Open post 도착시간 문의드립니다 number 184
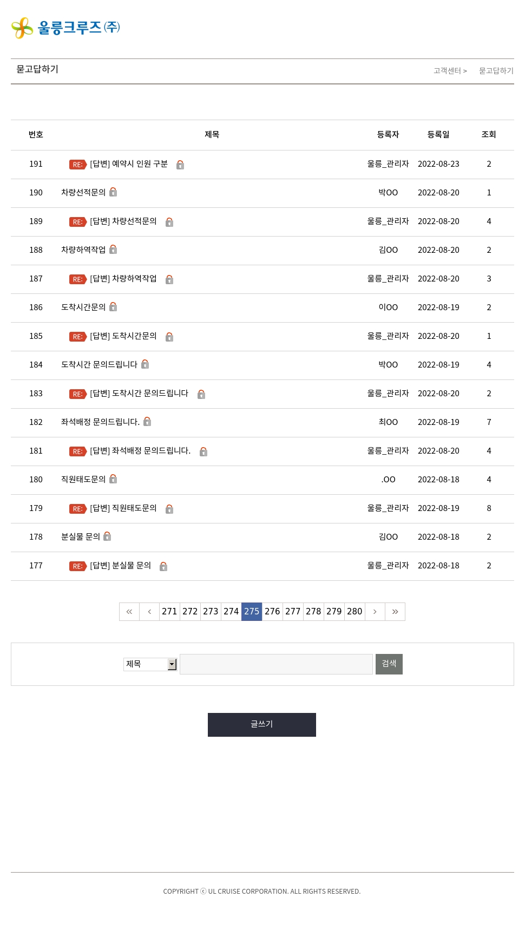This screenshot has height=943, width=525. point(99,364)
